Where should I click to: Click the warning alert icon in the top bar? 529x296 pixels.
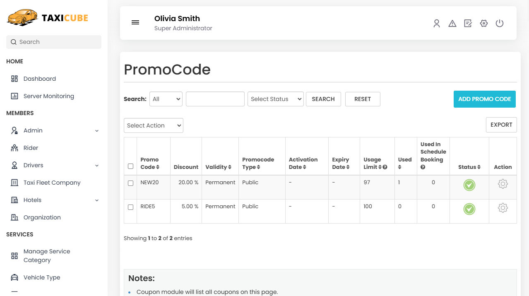[452, 24]
